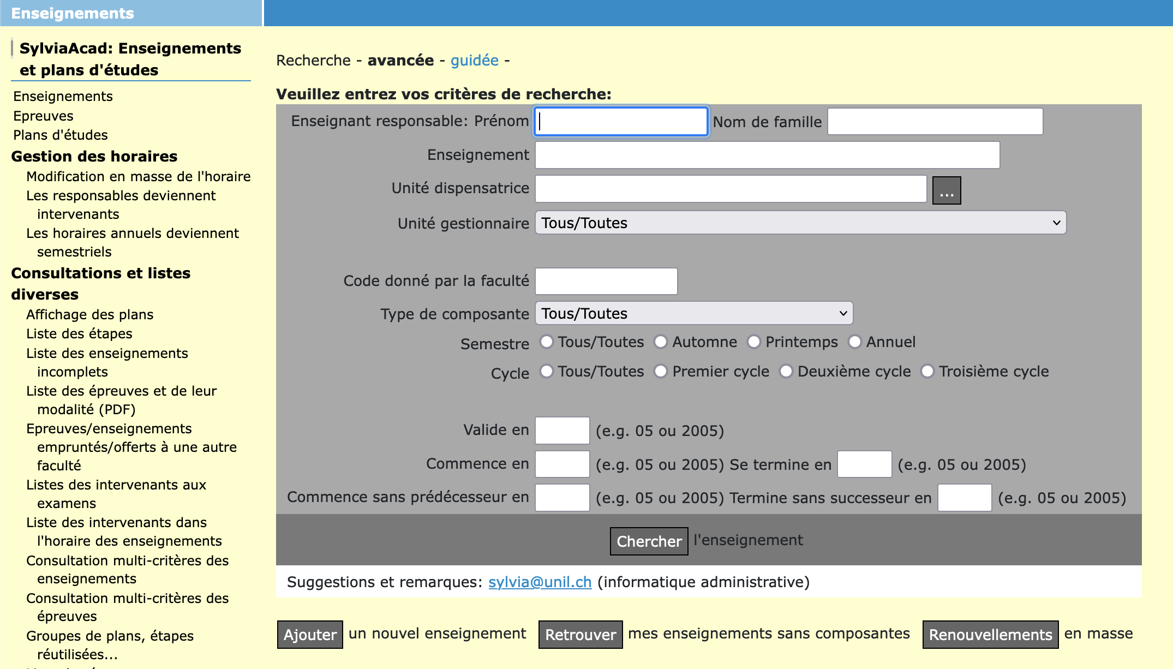Click the ellipsis button beside Unité dispensatrice
This screenshot has height=669, width=1173.
pyautogui.click(x=946, y=190)
